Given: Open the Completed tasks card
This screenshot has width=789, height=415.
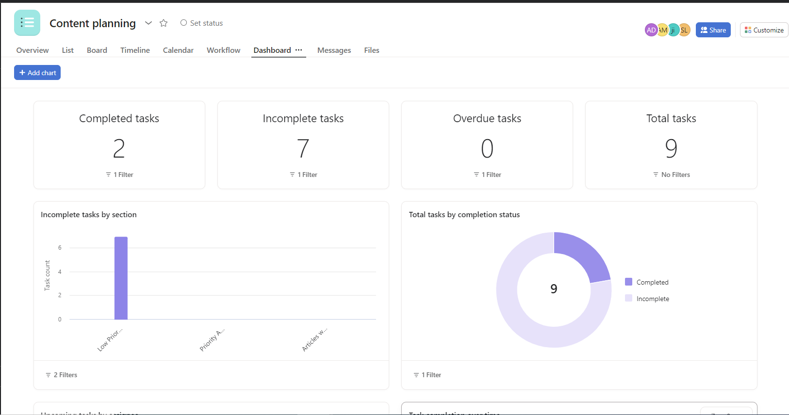Looking at the screenshot, I should tap(119, 145).
